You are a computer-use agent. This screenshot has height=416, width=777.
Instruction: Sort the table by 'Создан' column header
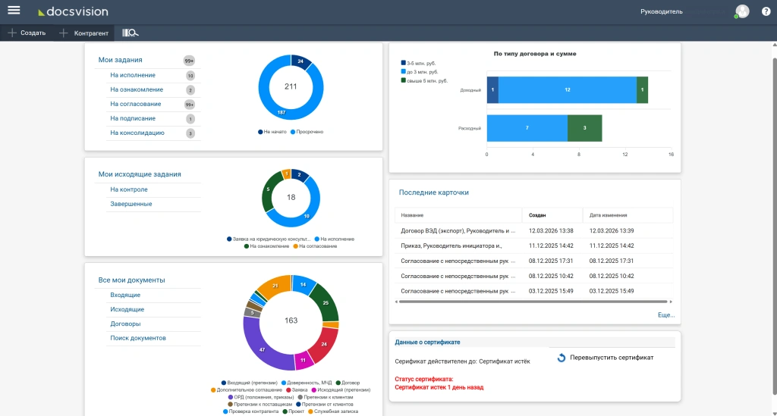[537, 215]
